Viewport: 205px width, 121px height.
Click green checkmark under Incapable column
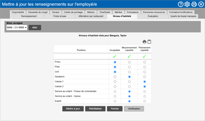pos(115,56)
